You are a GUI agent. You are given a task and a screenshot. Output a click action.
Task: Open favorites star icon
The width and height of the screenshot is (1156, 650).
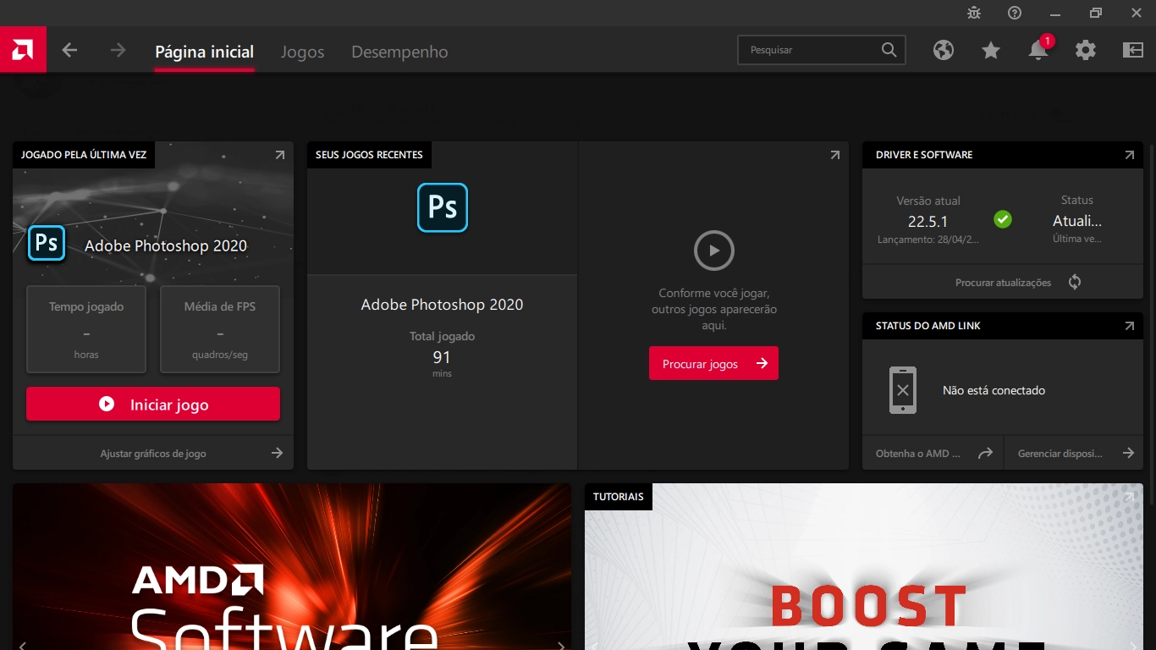991,50
